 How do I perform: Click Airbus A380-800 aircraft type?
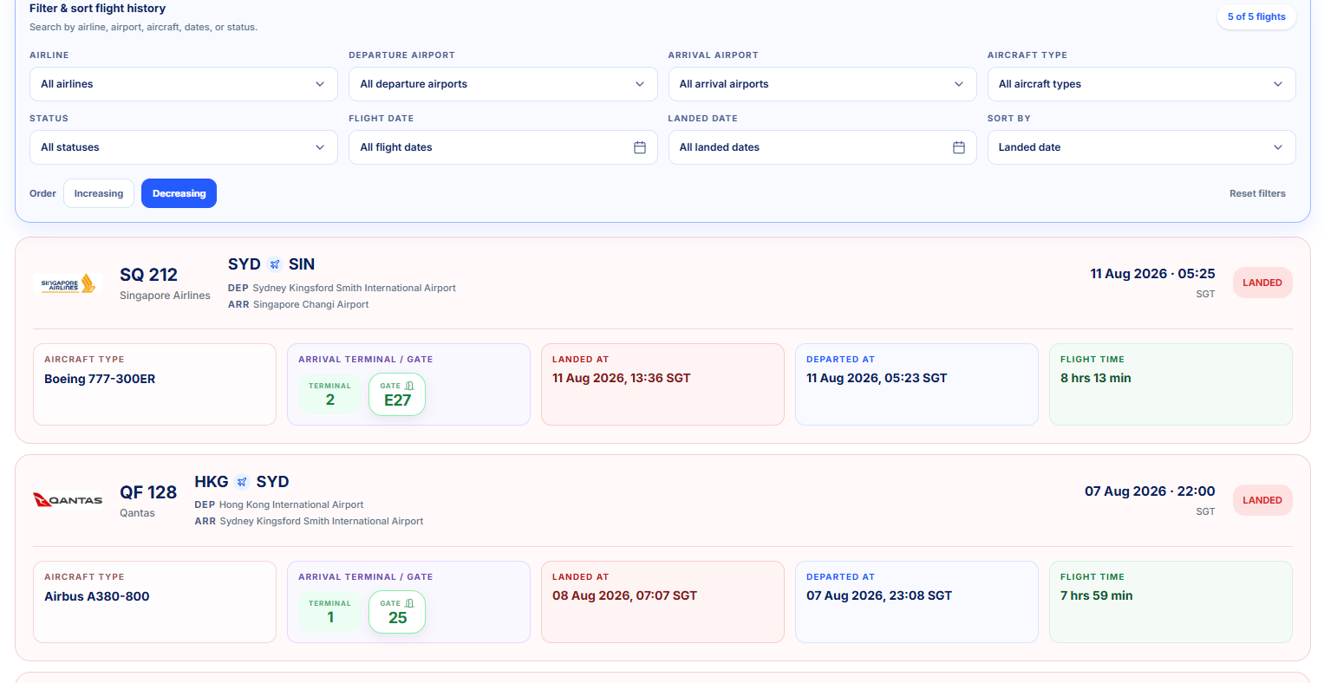[97, 596]
